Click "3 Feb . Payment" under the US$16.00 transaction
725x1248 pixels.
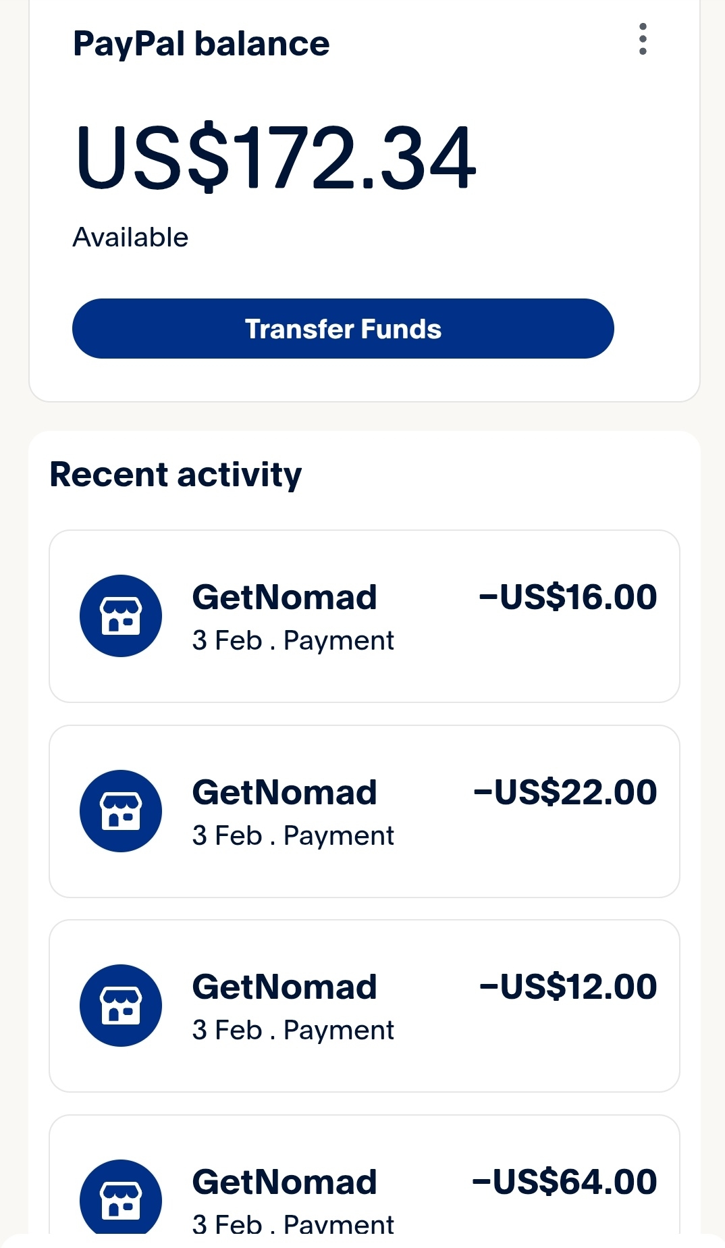[293, 640]
